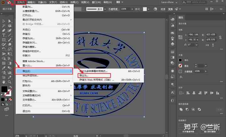Select the Type (T) tool

pos(3,35)
